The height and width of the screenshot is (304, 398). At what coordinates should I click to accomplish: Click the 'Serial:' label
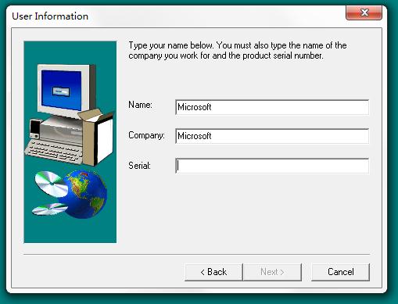click(139, 166)
